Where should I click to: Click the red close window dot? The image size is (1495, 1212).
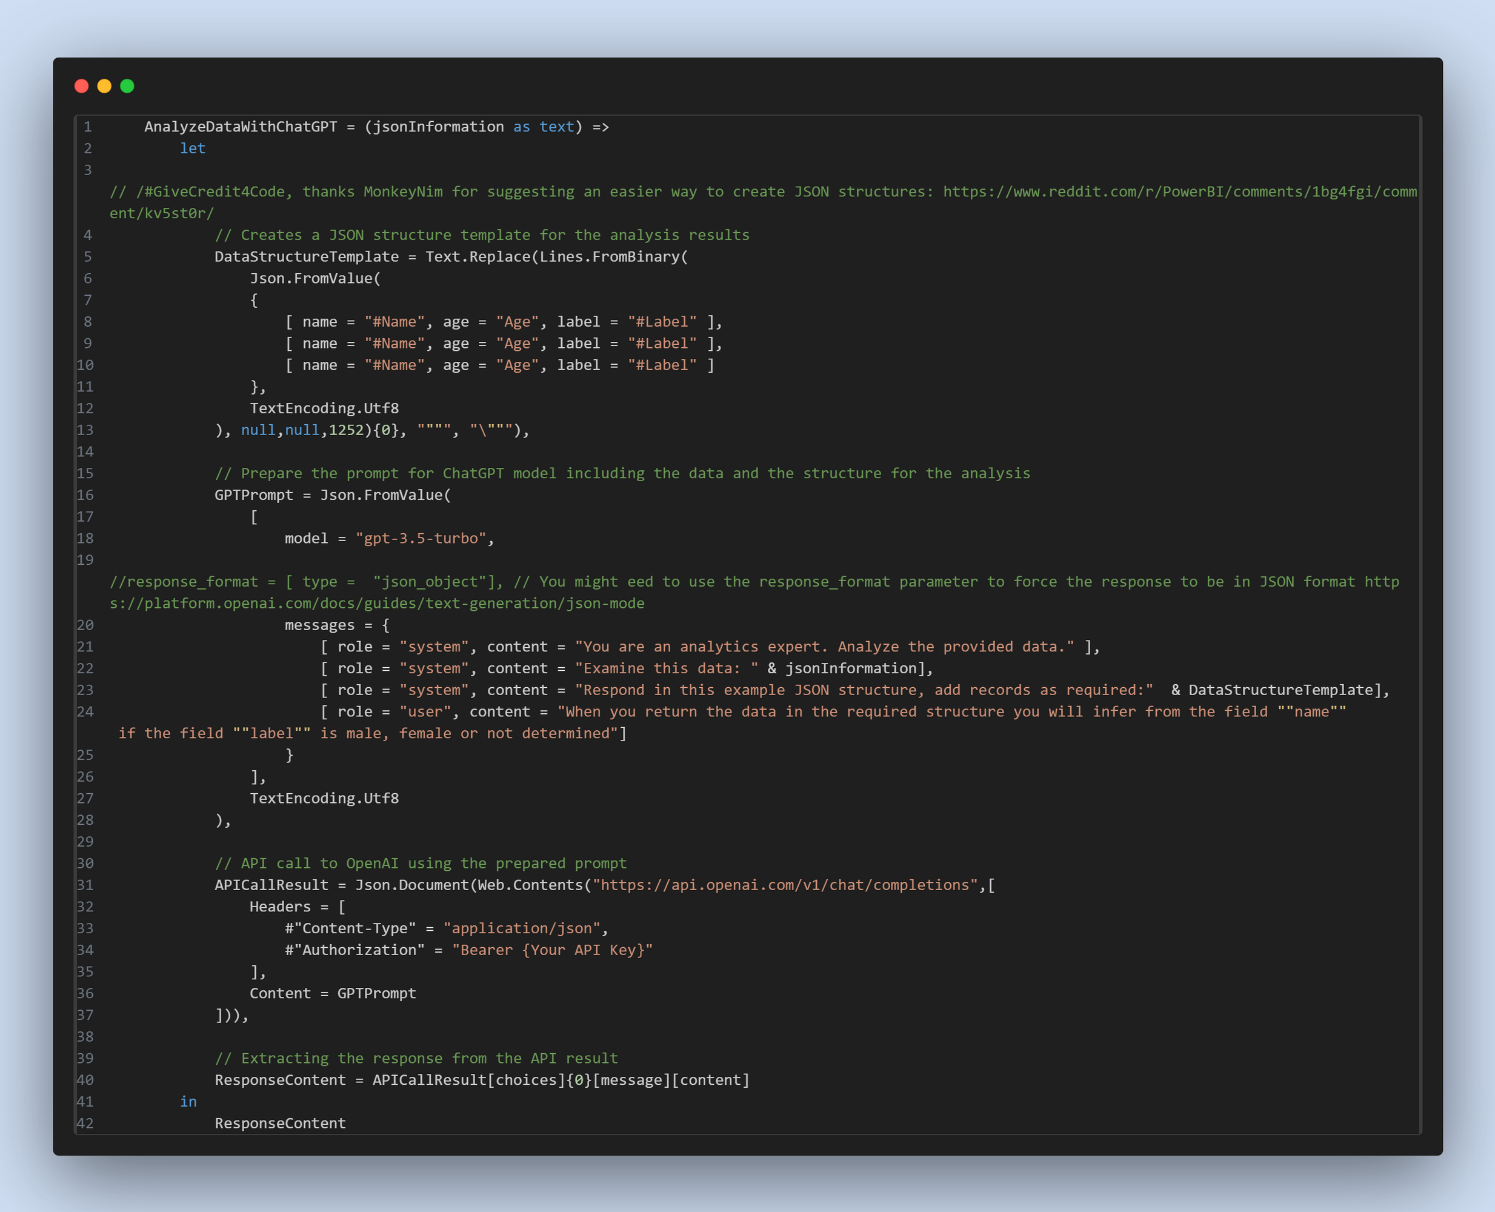click(82, 86)
